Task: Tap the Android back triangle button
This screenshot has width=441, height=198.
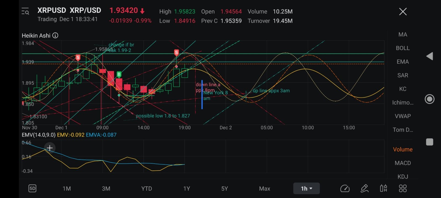Action: 429,56
